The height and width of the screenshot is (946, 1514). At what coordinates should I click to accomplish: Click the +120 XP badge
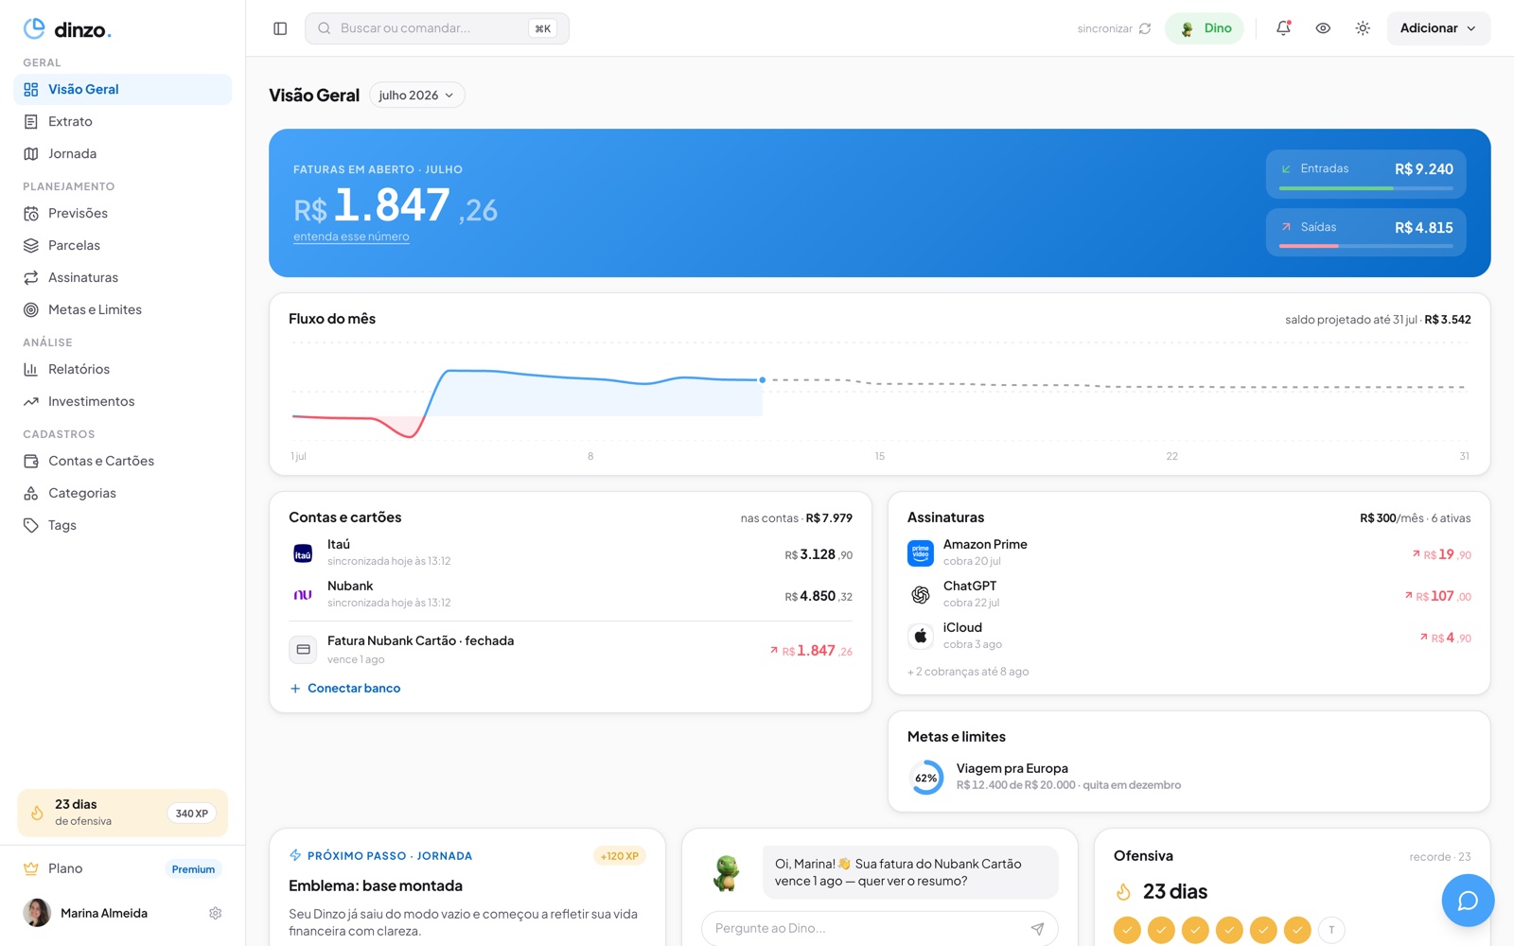(620, 856)
